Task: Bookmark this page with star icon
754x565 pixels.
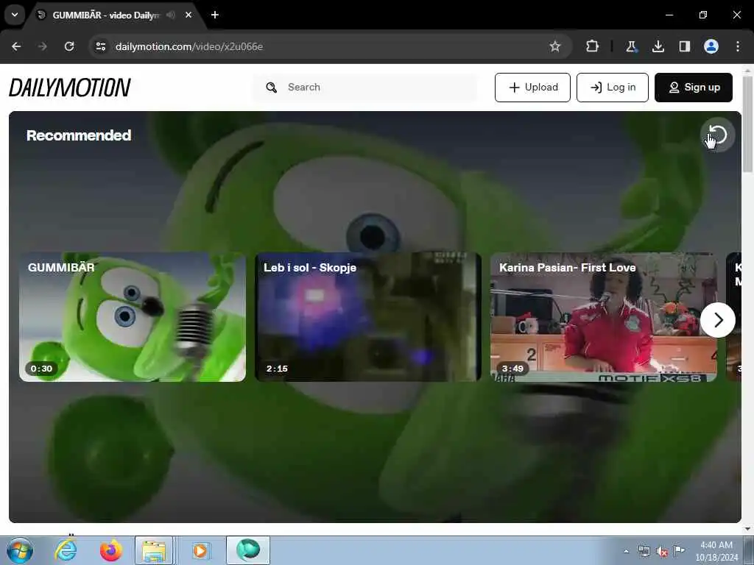Action: pos(555,46)
